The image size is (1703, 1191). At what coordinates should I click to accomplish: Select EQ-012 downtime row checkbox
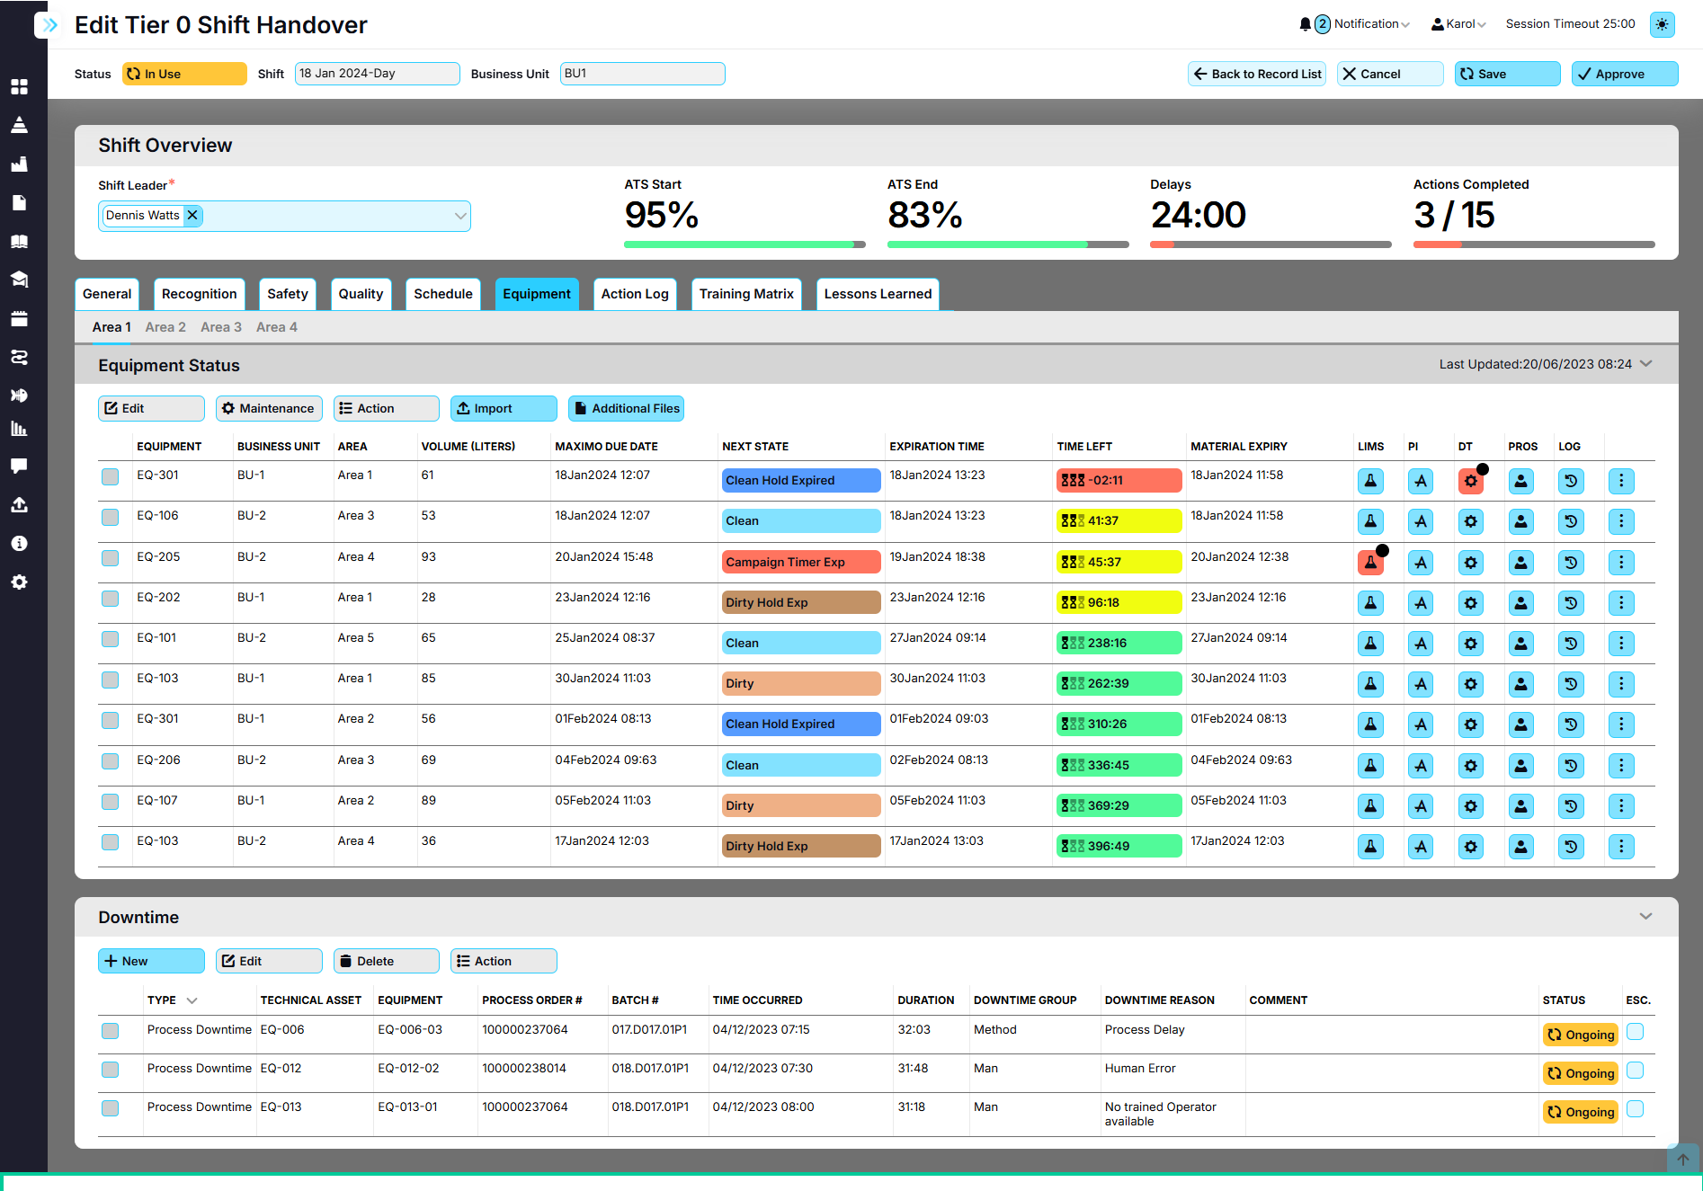111,1070
